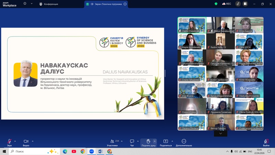Select Dalius Navakauskas video thumbnail
Screen dimensions: 275x155
[220, 25]
